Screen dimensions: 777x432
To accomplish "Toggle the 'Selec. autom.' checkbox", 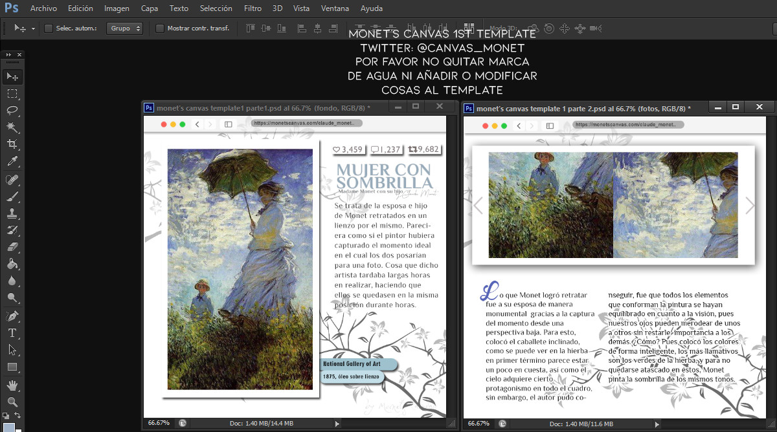I will (49, 28).
